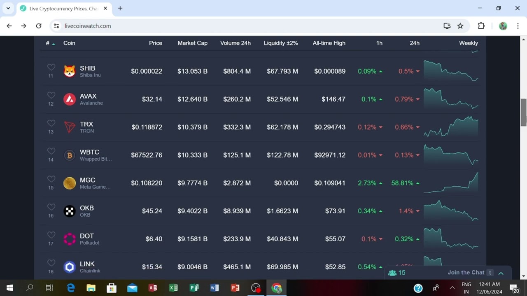
Task: Sort table by Price column
Action: [x=156, y=43]
